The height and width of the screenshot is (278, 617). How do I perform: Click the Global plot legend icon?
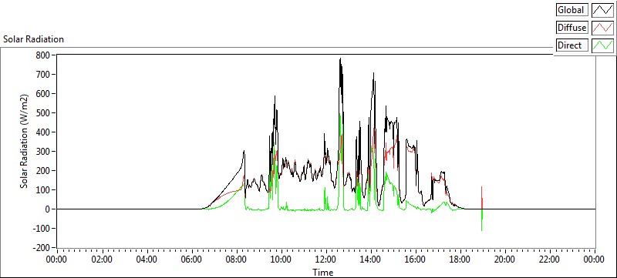[x=602, y=10]
